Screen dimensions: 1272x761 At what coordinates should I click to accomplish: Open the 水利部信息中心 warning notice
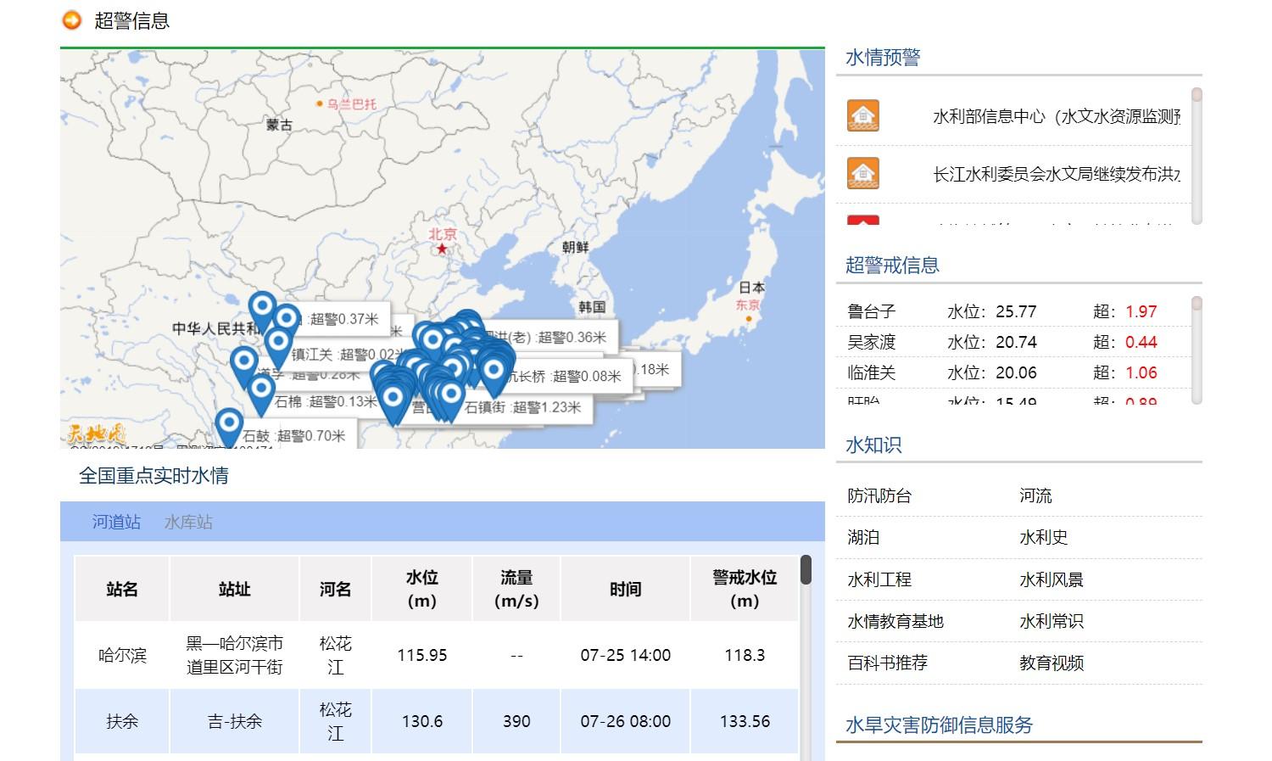click(x=1057, y=117)
